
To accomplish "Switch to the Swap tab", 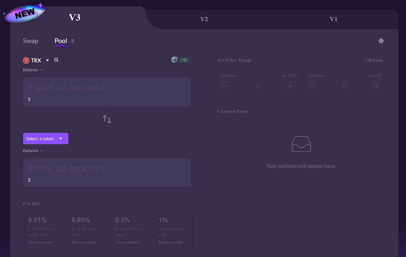I will click(x=31, y=41).
